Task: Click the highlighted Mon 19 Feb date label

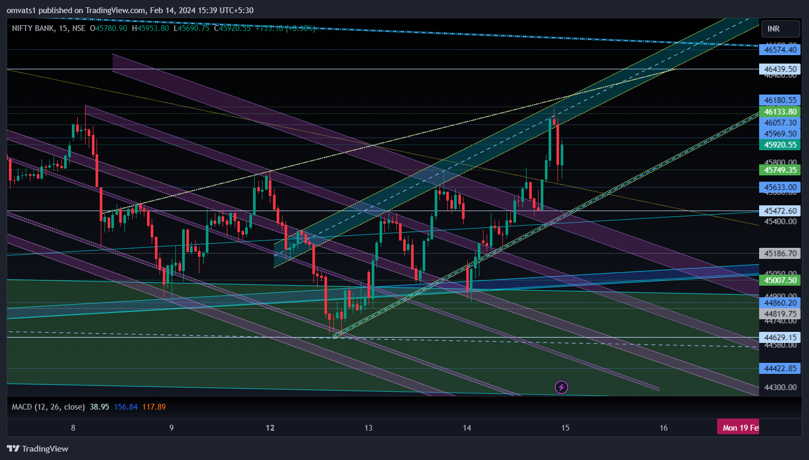Action: click(x=738, y=428)
